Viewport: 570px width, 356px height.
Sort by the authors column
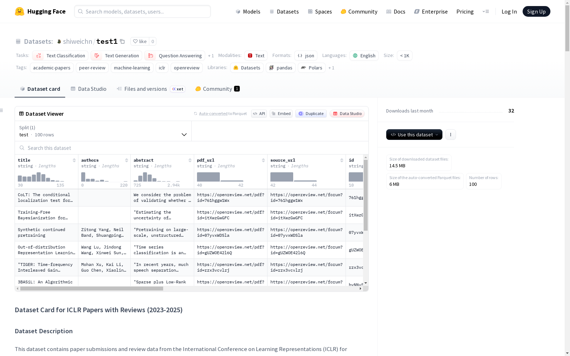tap(126, 160)
